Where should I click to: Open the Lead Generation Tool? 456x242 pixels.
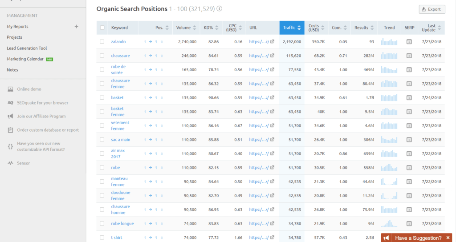tap(27, 48)
